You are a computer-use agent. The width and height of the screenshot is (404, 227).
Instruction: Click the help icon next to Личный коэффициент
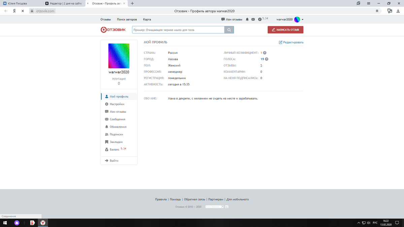(265, 53)
